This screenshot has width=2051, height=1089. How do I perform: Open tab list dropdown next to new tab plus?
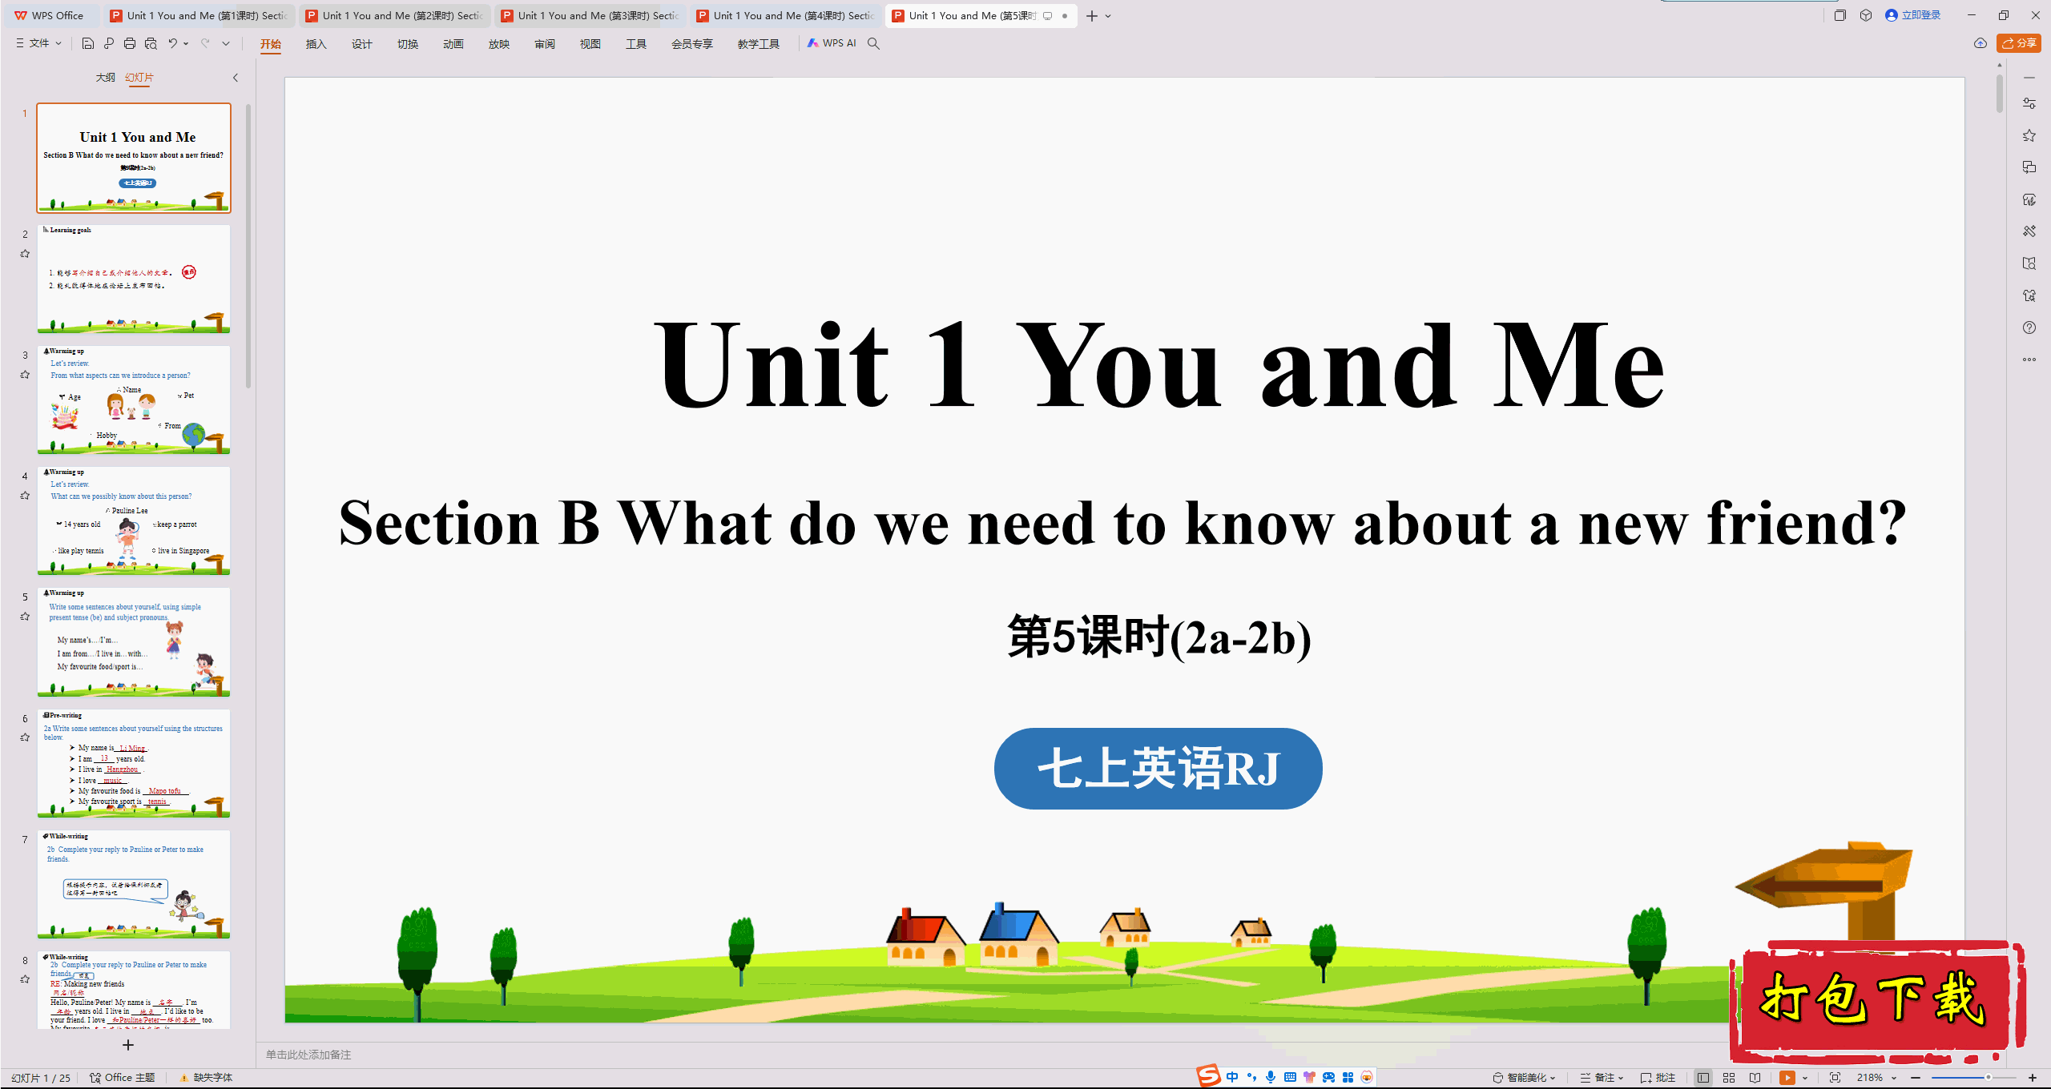tap(1108, 16)
